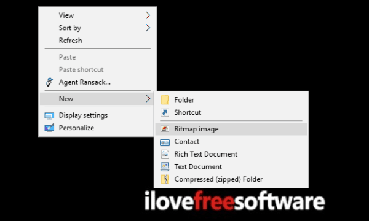Image resolution: width=369 pixels, height=221 pixels.
Task: Open the View menu entry
Action: pyautogui.click(x=97, y=15)
